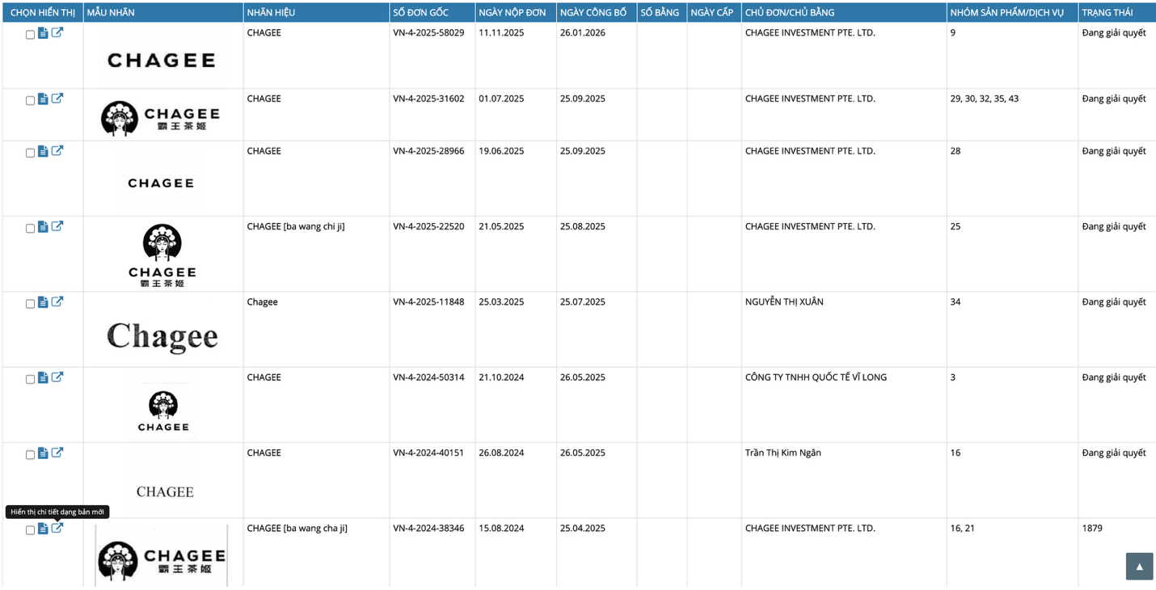Viewport: 1156px width, 590px height.
Task: View the CHAGEE wordmark image for VN-4-2025-58029
Action: tap(162, 60)
